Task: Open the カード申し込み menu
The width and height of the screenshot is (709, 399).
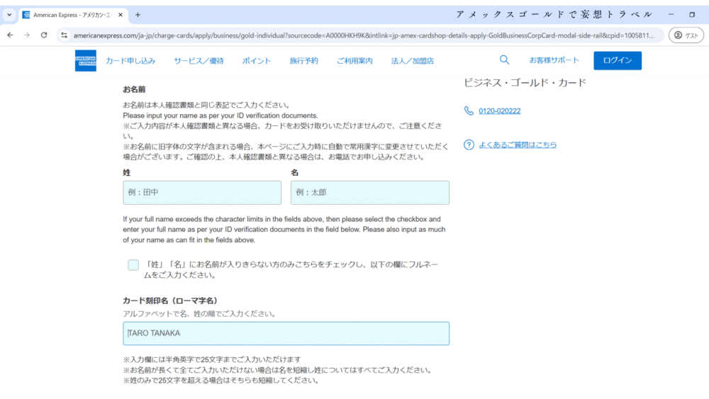Action: click(130, 60)
